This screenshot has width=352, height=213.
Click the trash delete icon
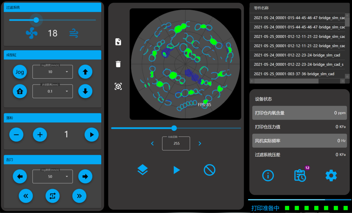tap(118, 64)
